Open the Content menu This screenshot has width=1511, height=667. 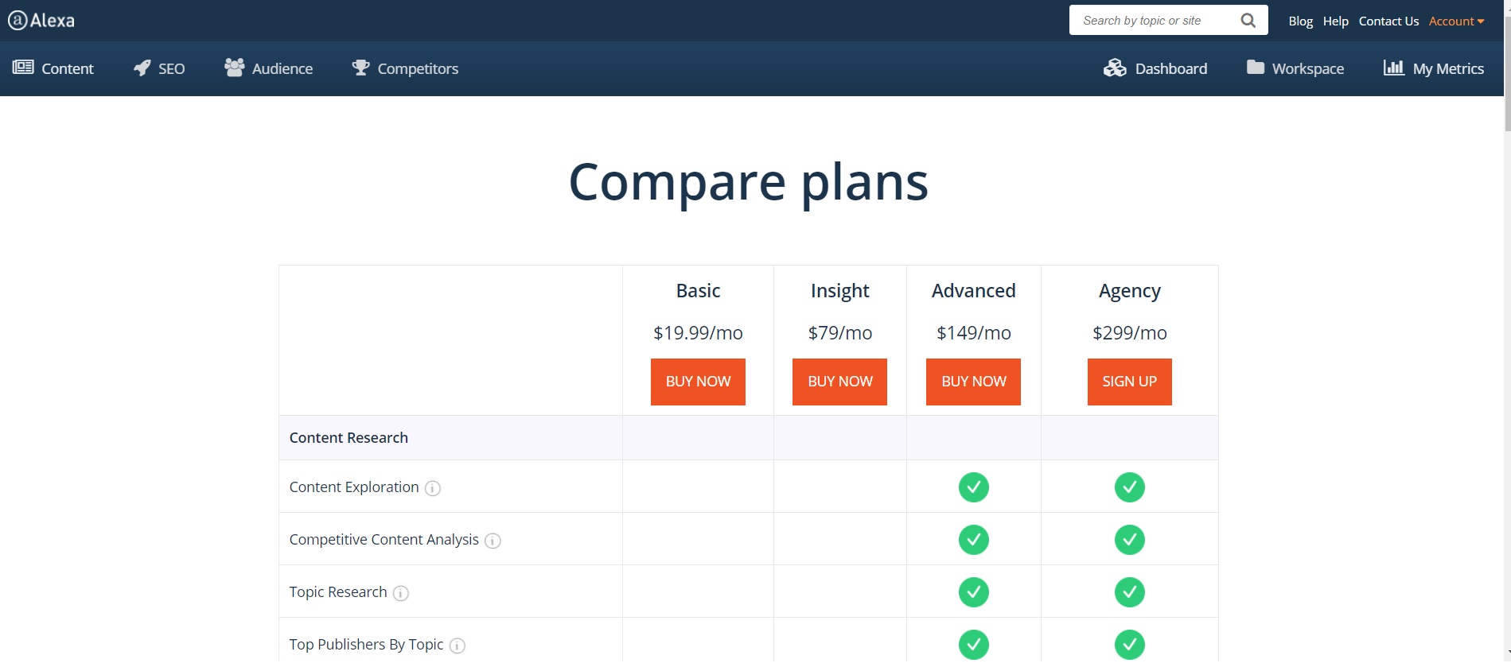click(53, 68)
